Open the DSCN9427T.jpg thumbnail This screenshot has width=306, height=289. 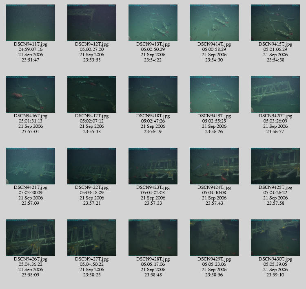point(92,238)
